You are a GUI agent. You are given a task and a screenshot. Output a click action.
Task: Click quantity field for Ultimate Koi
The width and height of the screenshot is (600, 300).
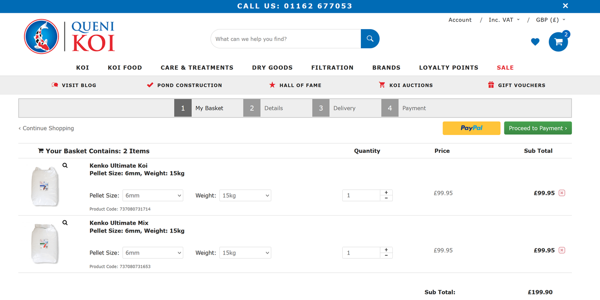[x=361, y=195]
